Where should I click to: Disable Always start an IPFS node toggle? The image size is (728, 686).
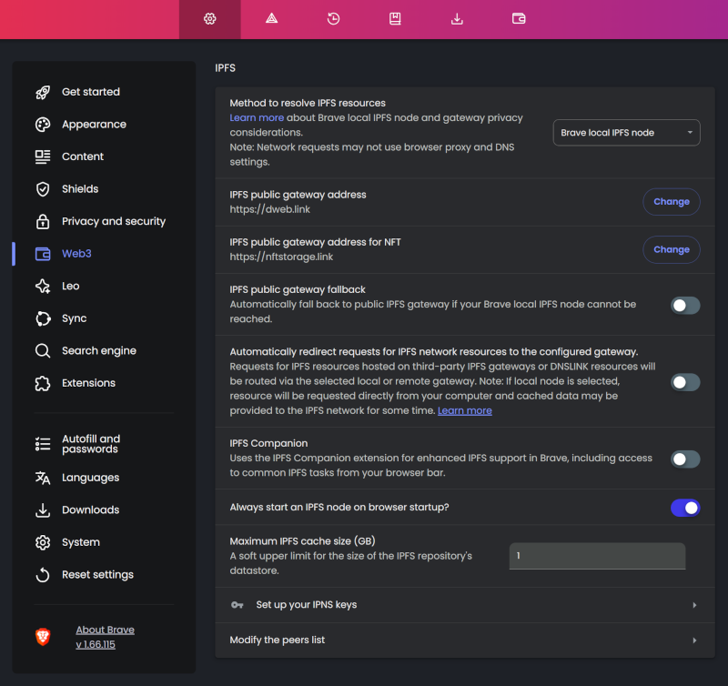685,508
